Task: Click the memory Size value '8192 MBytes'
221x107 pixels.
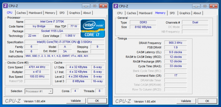Action: pos(143,27)
